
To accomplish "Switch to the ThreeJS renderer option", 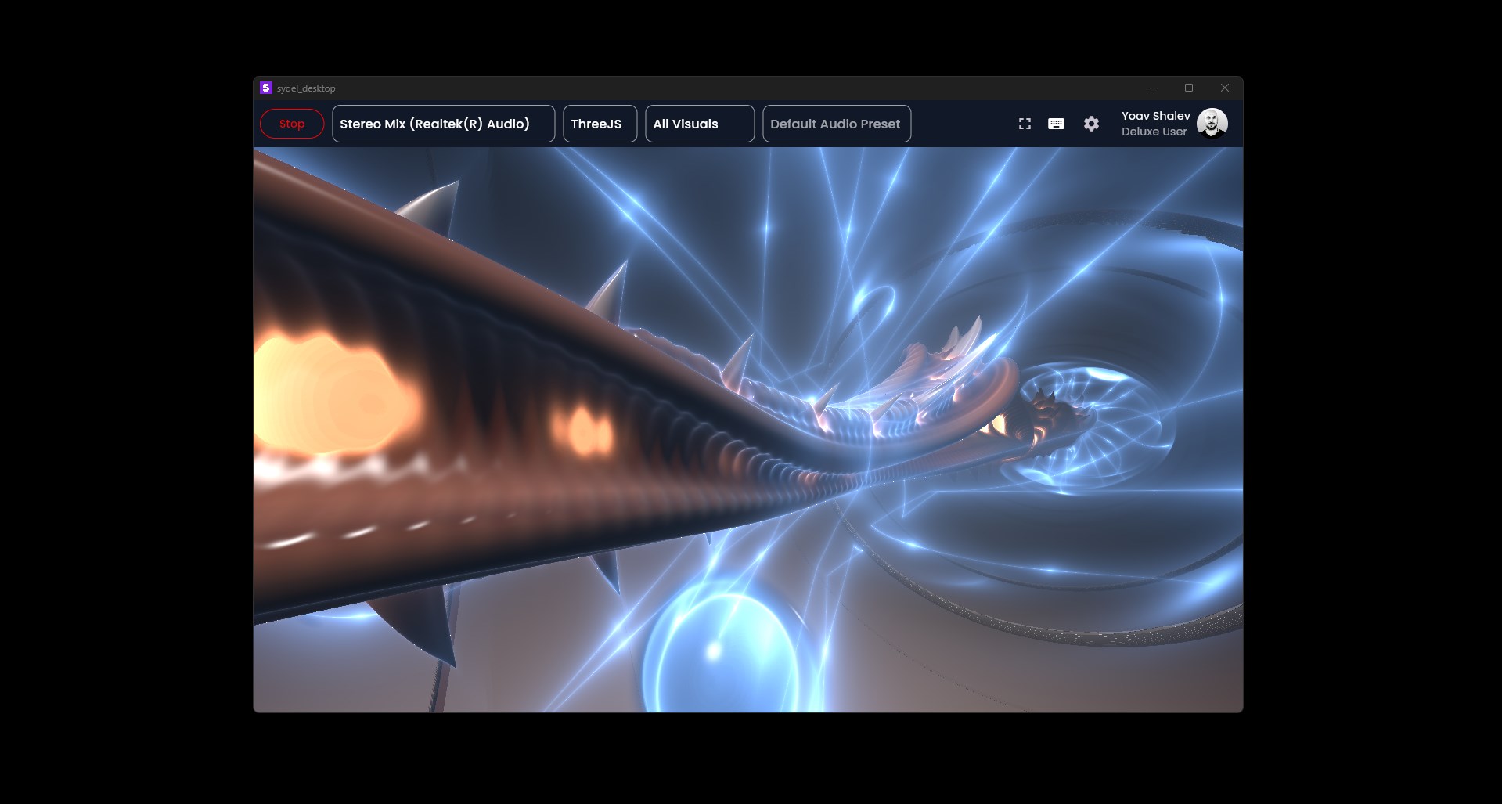I will (600, 123).
